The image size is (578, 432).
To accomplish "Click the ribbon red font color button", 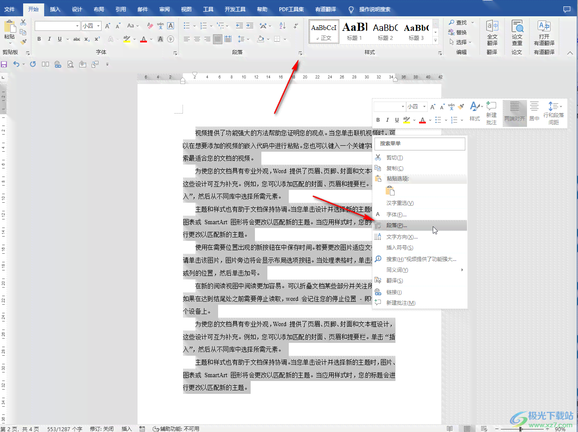I will [x=144, y=39].
